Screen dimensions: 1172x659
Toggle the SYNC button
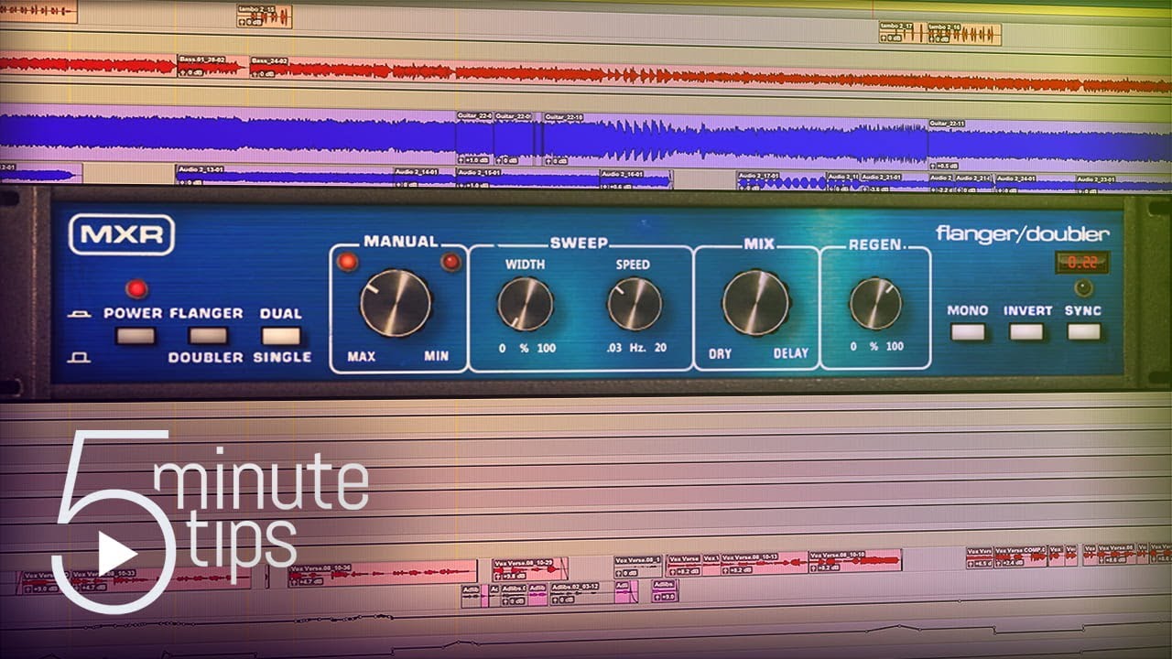pos(1083,331)
